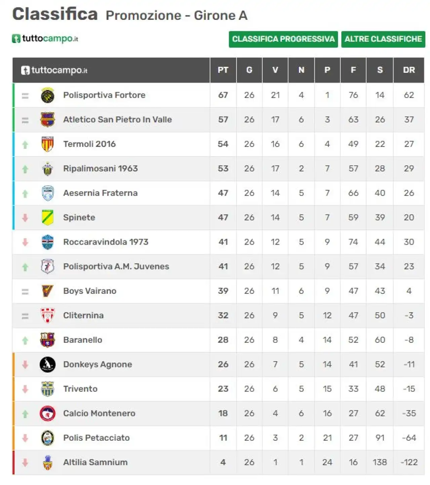The height and width of the screenshot is (485, 430).
Task: Open the Classifica Progressiva view
Action: 283,39
